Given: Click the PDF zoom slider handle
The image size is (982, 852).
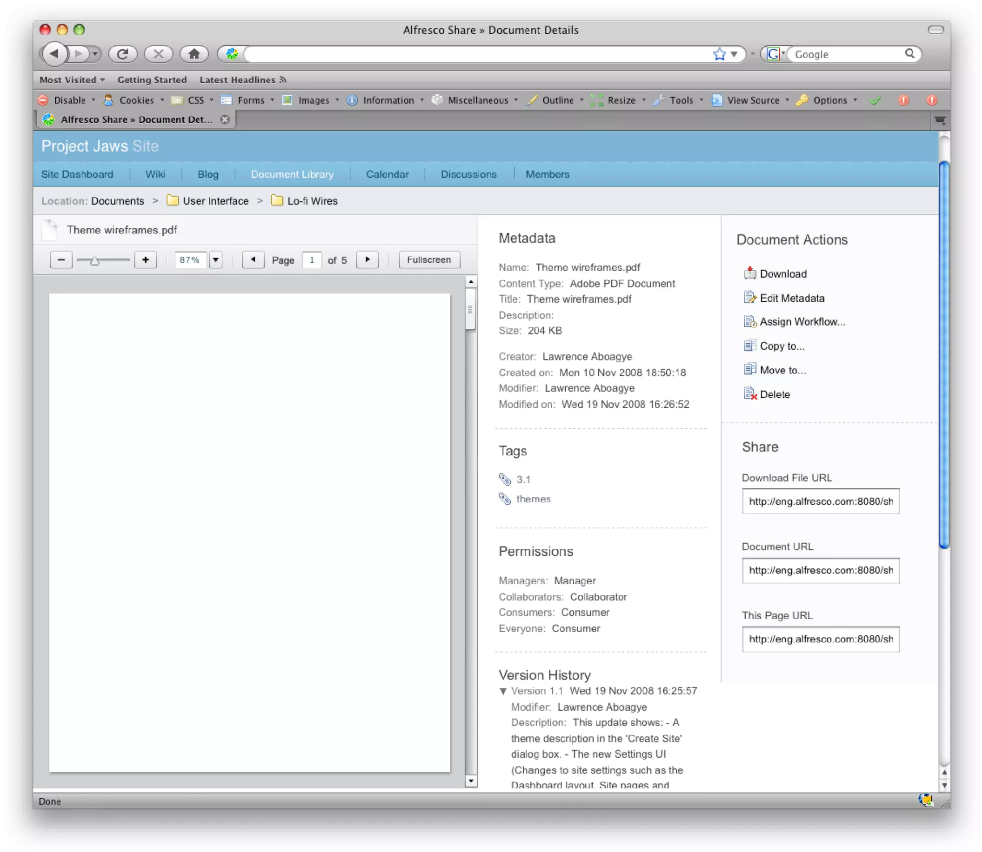Looking at the screenshot, I should coord(94,260).
